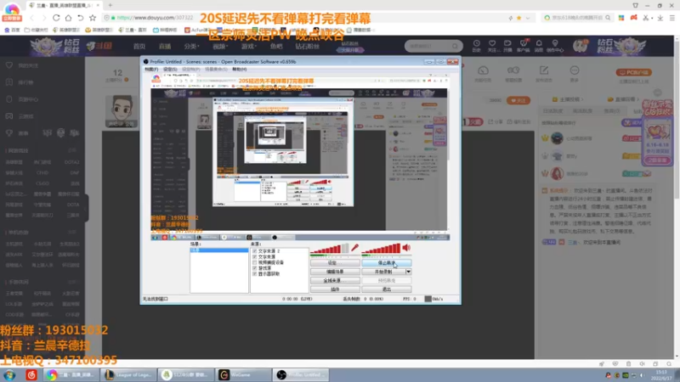This screenshot has width=680, height=382.
Task: Open the browser hamburger menu icon
Action: tap(671, 18)
